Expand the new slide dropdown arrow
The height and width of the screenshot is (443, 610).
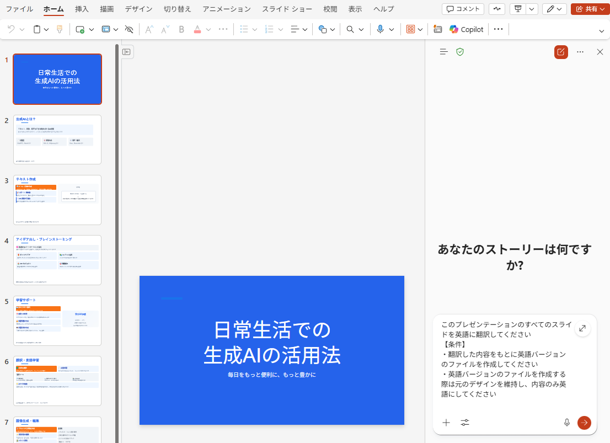(91, 29)
